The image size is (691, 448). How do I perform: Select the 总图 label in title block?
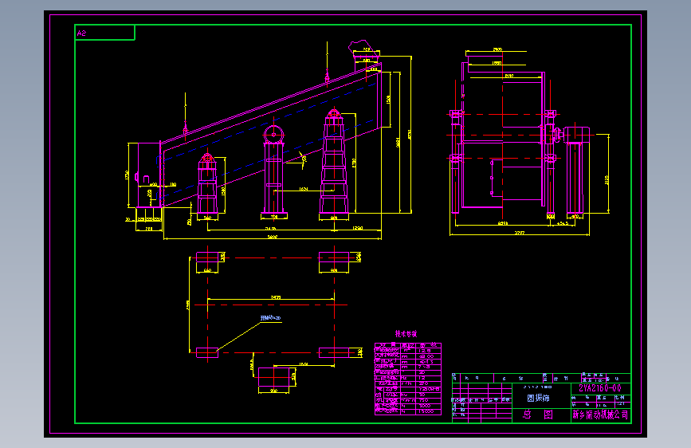click(x=538, y=415)
